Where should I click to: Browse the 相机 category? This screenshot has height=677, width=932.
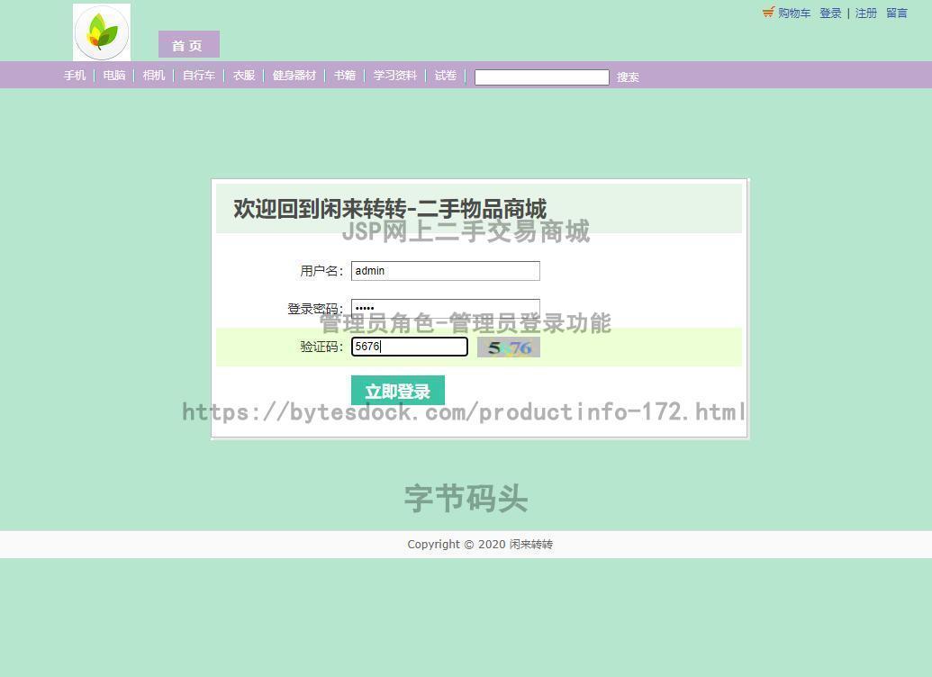[x=153, y=76]
